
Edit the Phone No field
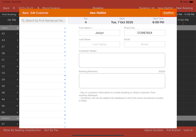point(145,33)
